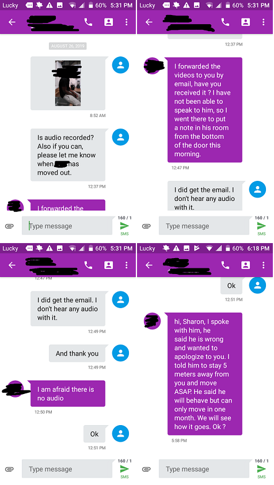This screenshot has width=274, height=485.
Task: Call contact via phone icon in top-left screen
Action: (89, 22)
